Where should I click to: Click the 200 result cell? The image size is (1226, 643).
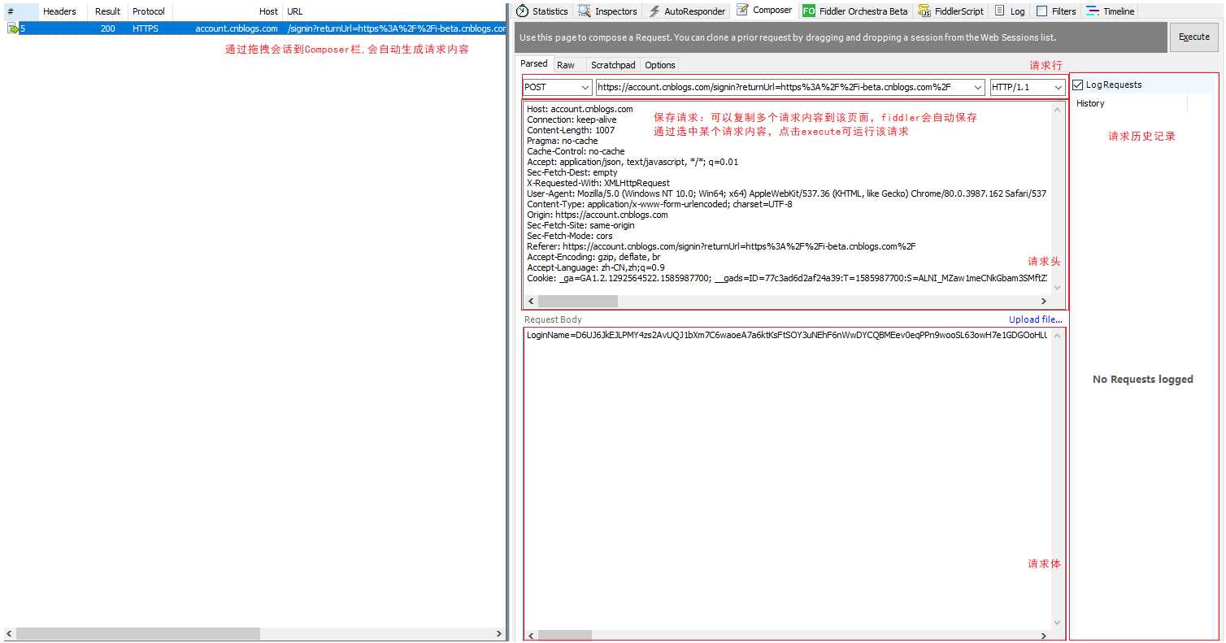(x=107, y=28)
